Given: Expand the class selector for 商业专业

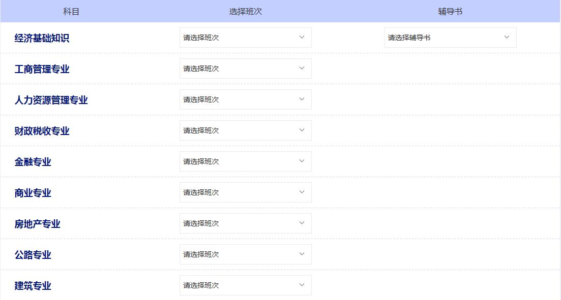Looking at the screenshot, I should [x=246, y=192].
